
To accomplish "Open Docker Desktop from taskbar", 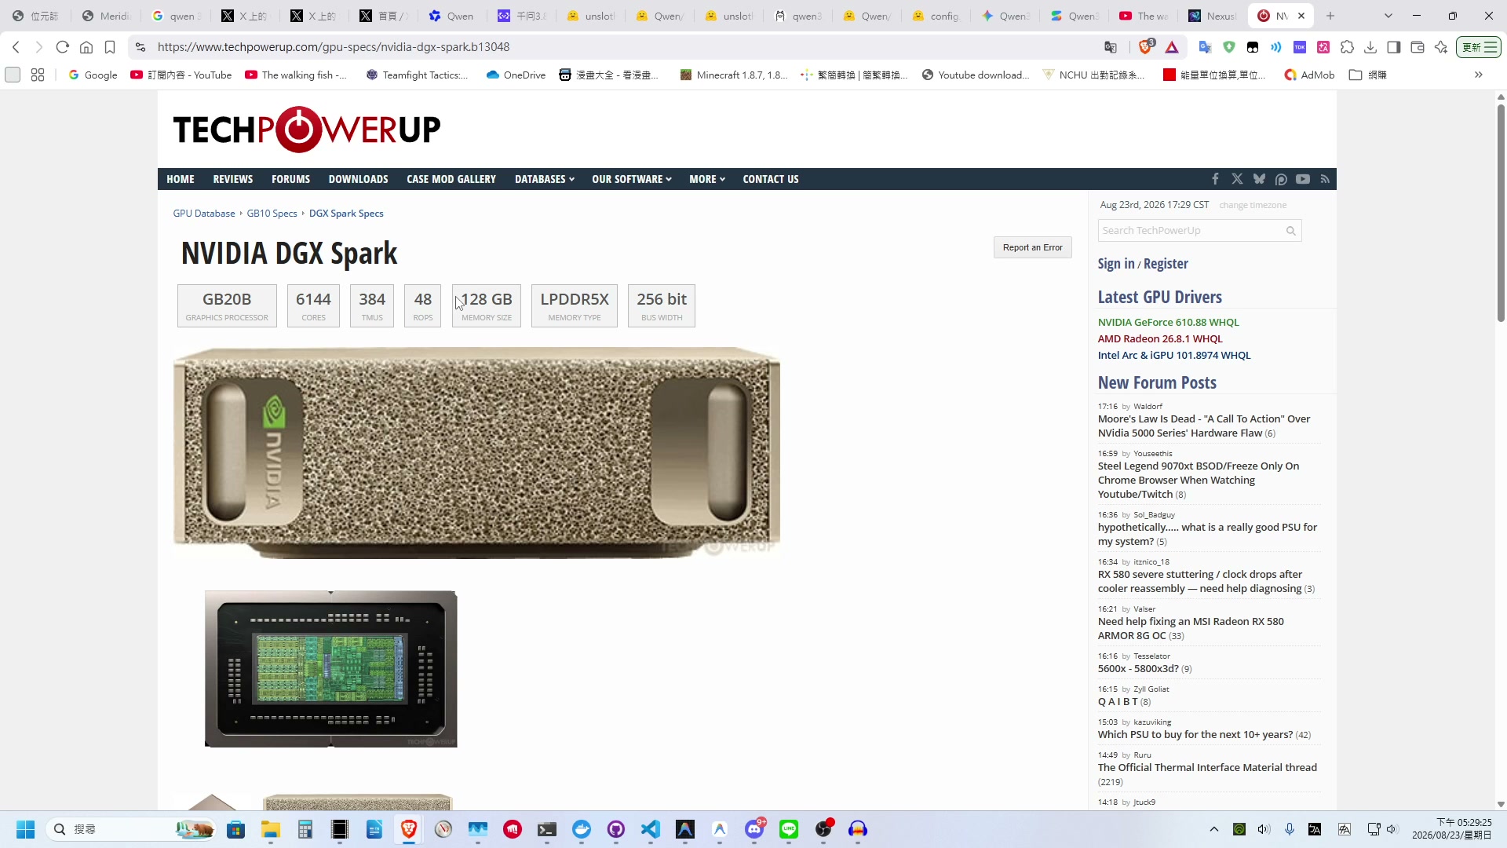I will pyautogui.click(x=582, y=829).
